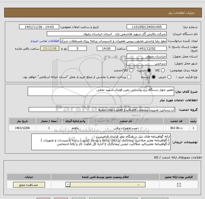Click the need number field 1101092134001405

[146, 27]
